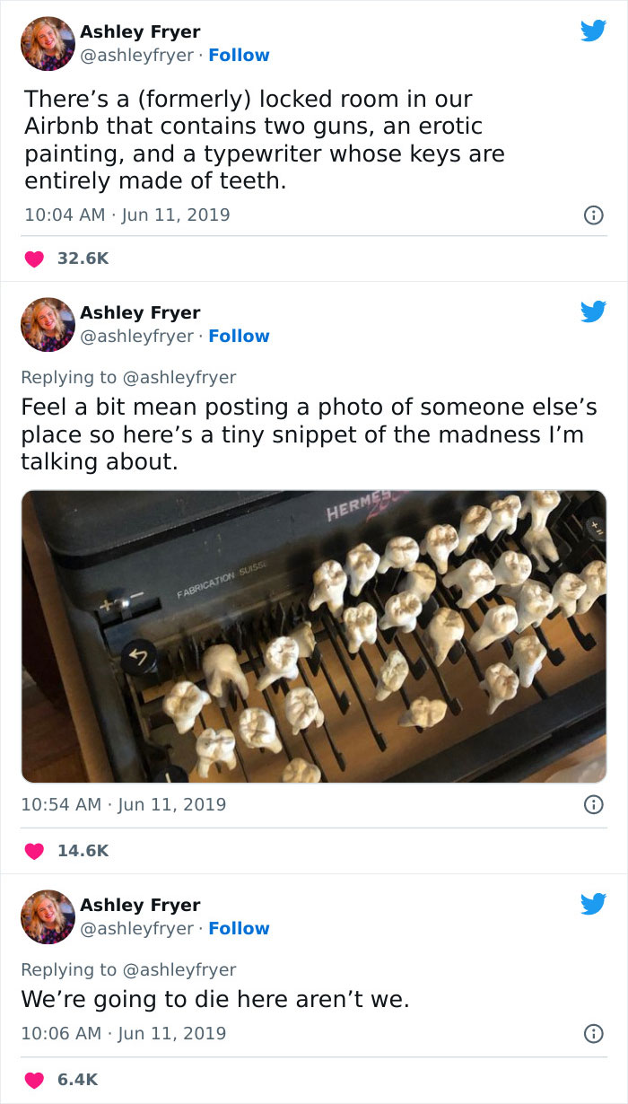This screenshot has height=1104, width=628.
Task: Follow Ashley Fryer from the second tweet
Action: pyautogui.click(x=239, y=336)
